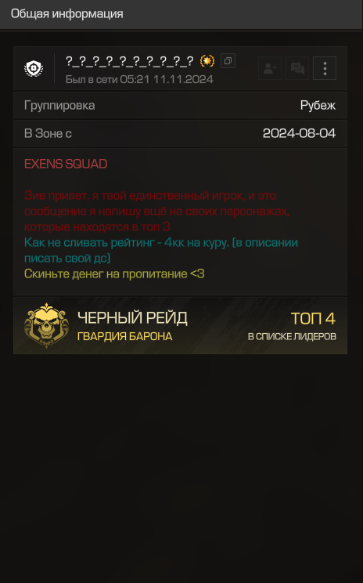
Task: Click the player nickname with question marks
Action: (x=130, y=61)
